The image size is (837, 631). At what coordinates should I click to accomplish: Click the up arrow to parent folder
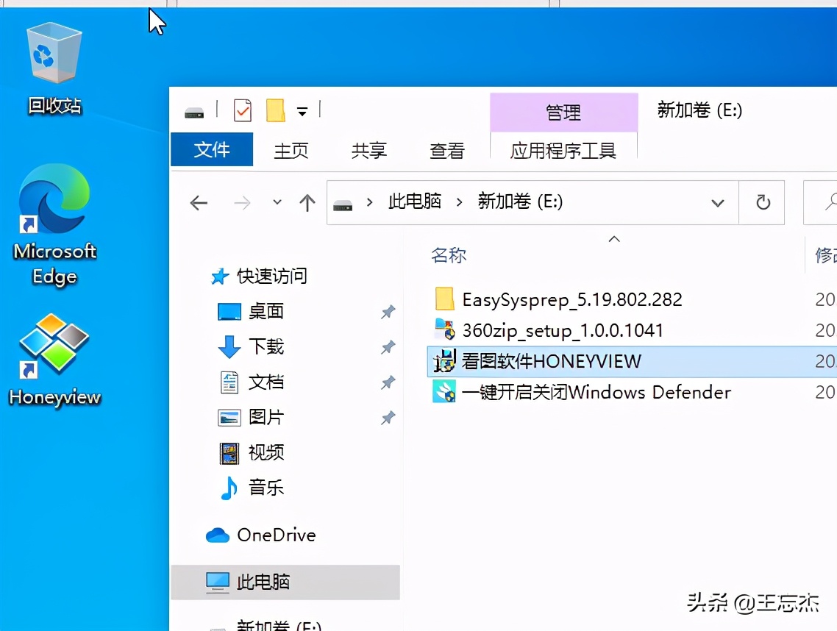coord(307,202)
